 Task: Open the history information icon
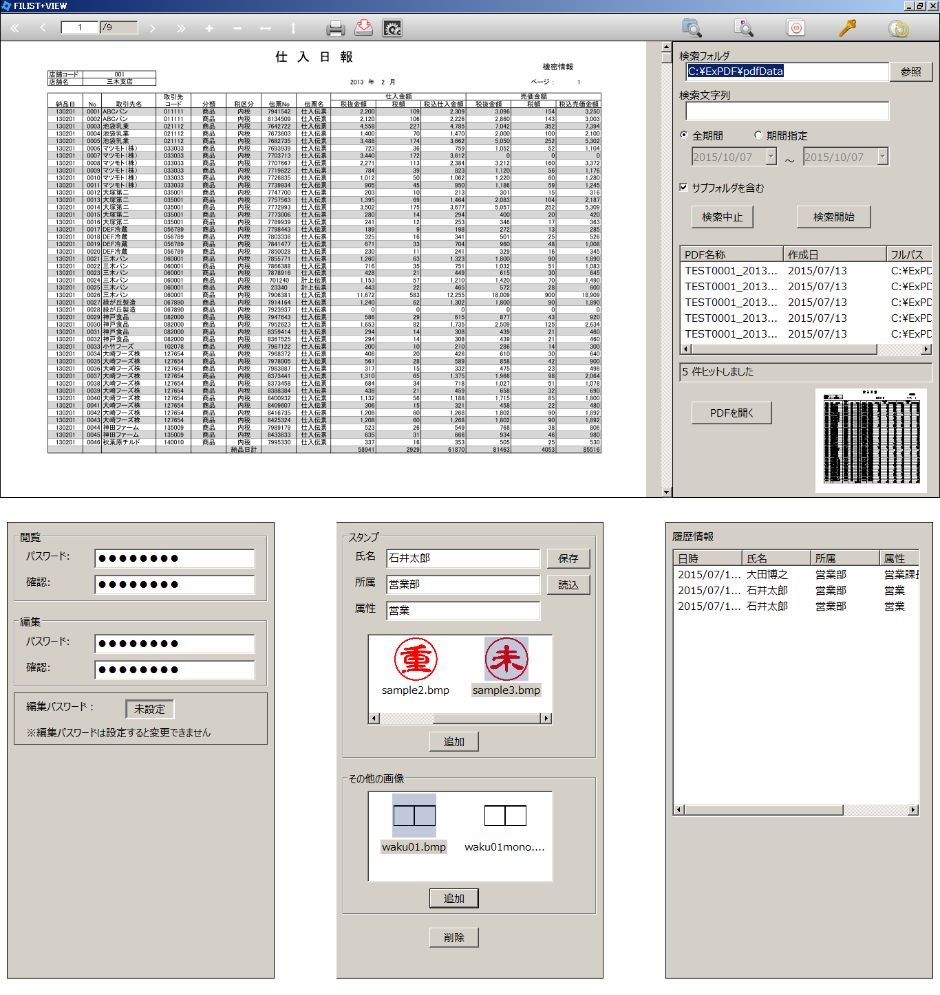click(x=899, y=28)
